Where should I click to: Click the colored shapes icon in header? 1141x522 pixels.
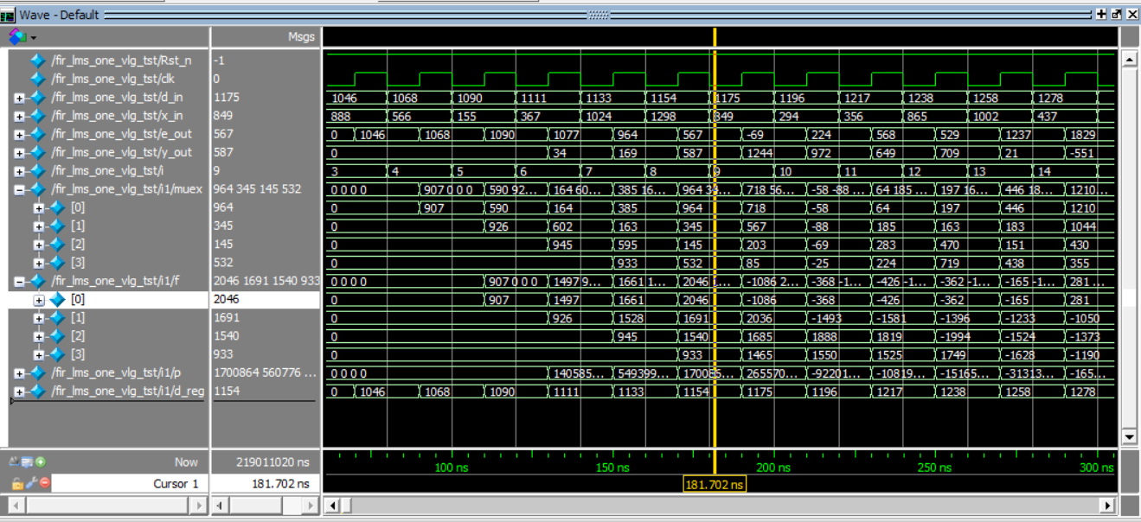(x=17, y=37)
